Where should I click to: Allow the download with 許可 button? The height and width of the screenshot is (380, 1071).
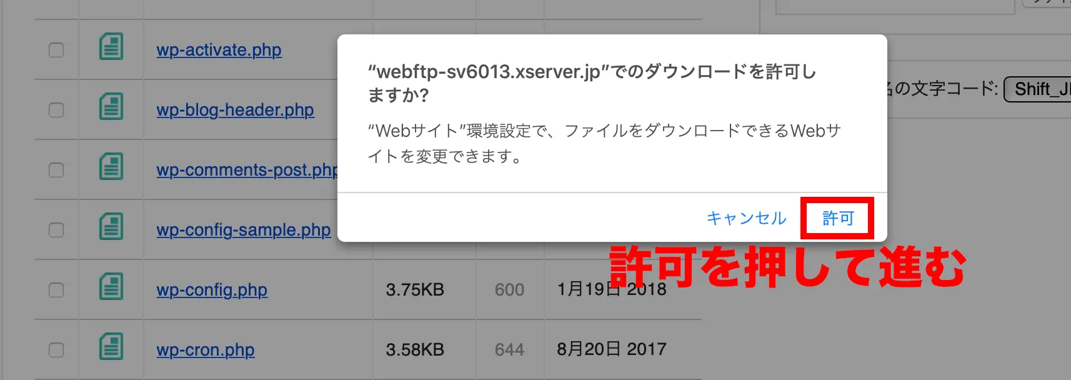tap(837, 218)
